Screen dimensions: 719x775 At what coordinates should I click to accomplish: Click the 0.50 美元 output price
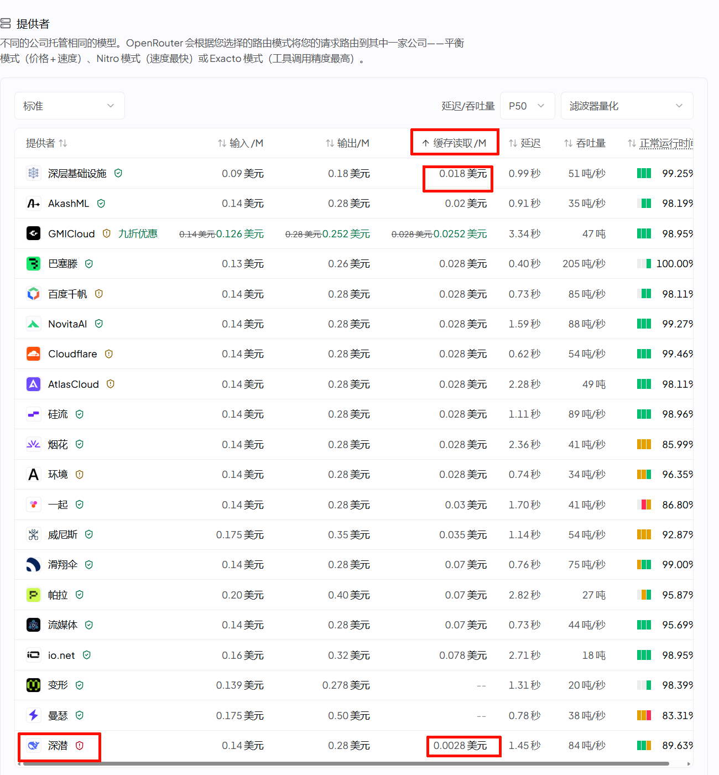(x=349, y=715)
